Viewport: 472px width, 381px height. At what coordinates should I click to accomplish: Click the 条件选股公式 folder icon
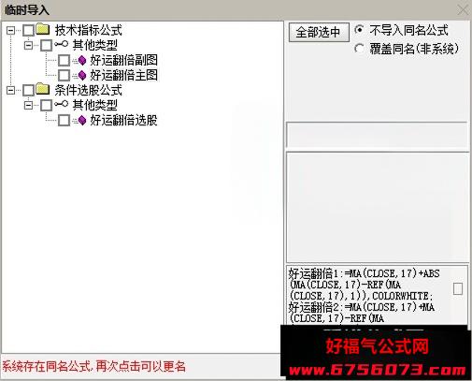click(x=42, y=89)
